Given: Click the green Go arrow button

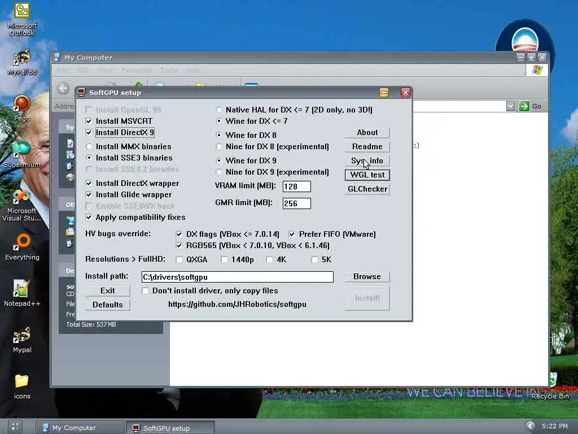Looking at the screenshot, I should point(524,106).
